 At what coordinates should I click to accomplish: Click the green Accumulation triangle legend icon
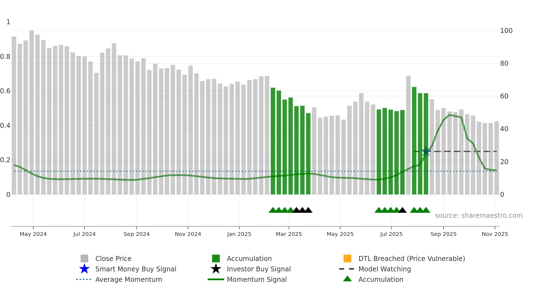pos(347,279)
